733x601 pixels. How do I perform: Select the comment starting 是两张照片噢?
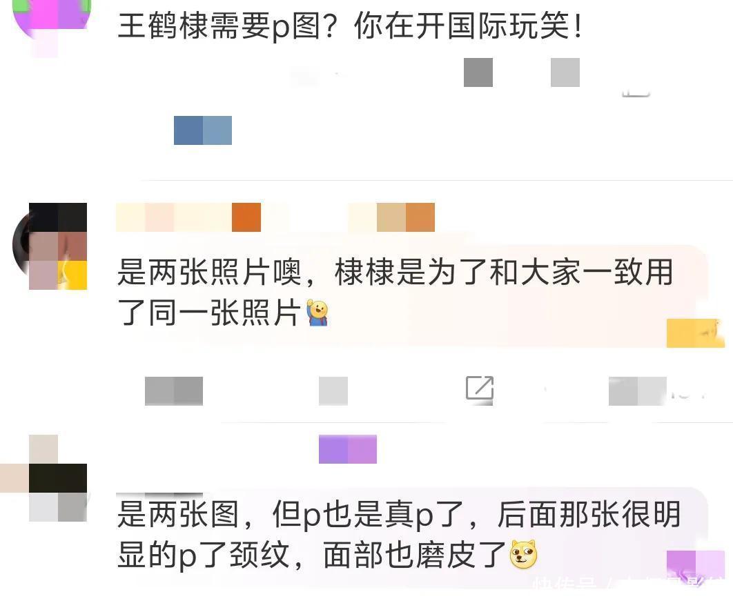(395, 293)
